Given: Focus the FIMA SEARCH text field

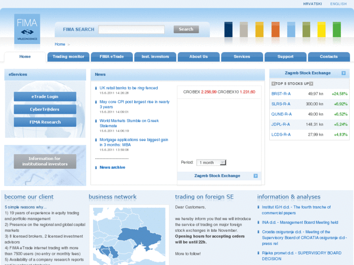Looking at the screenshot, I should (x=131, y=30).
